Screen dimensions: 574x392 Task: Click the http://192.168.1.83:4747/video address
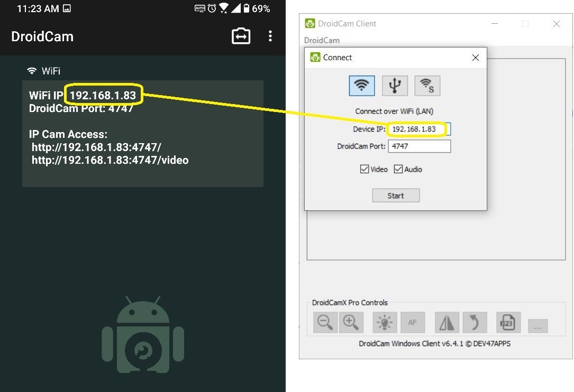pos(110,160)
